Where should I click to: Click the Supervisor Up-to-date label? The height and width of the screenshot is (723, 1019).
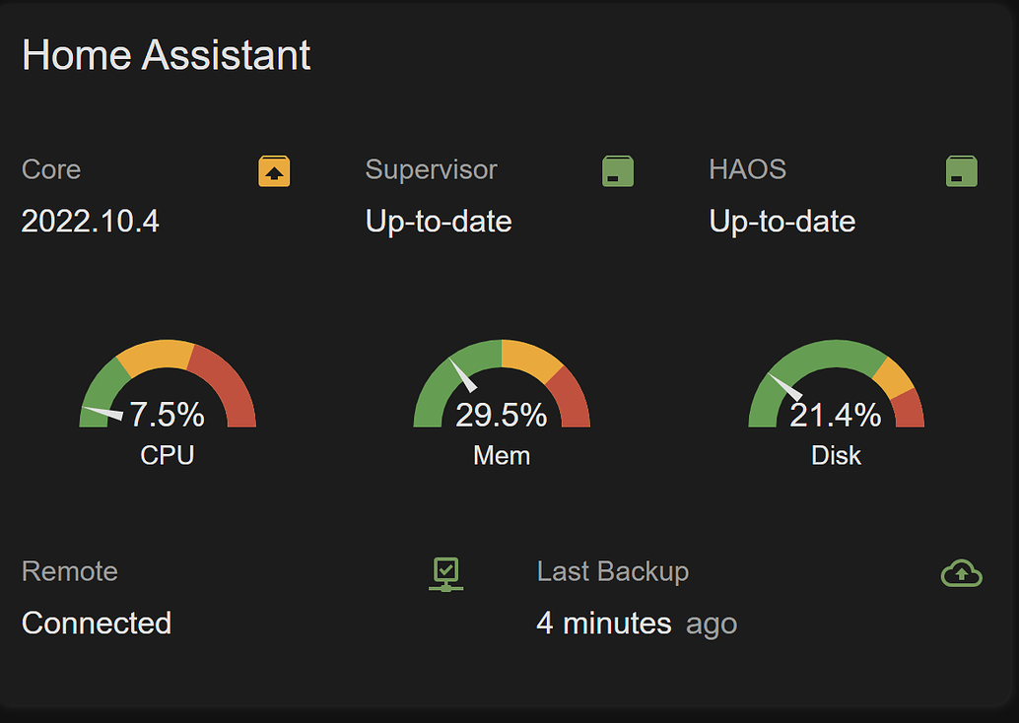(x=438, y=221)
